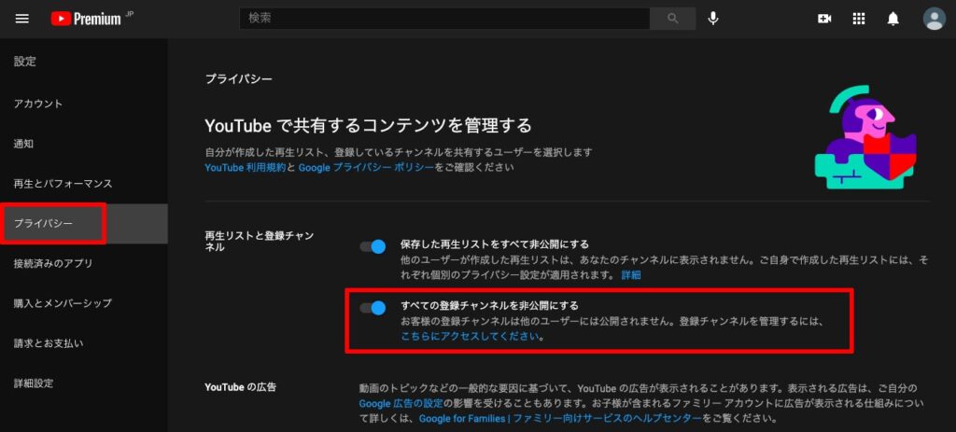The width and height of the screenshot is (956, 432).
Task: Open the Google プライバシー ポリシー link
Action: click(x=366, y=167)
